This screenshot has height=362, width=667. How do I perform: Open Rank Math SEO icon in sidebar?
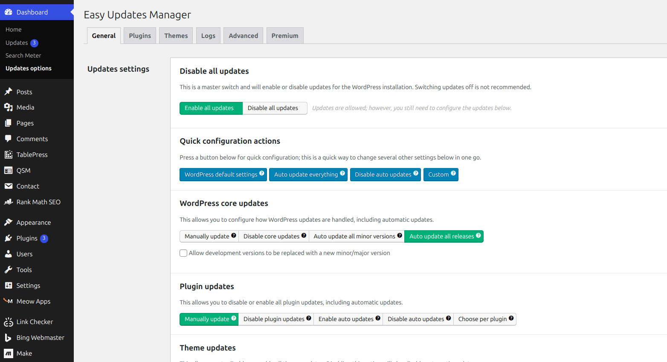tap(9, 202)
